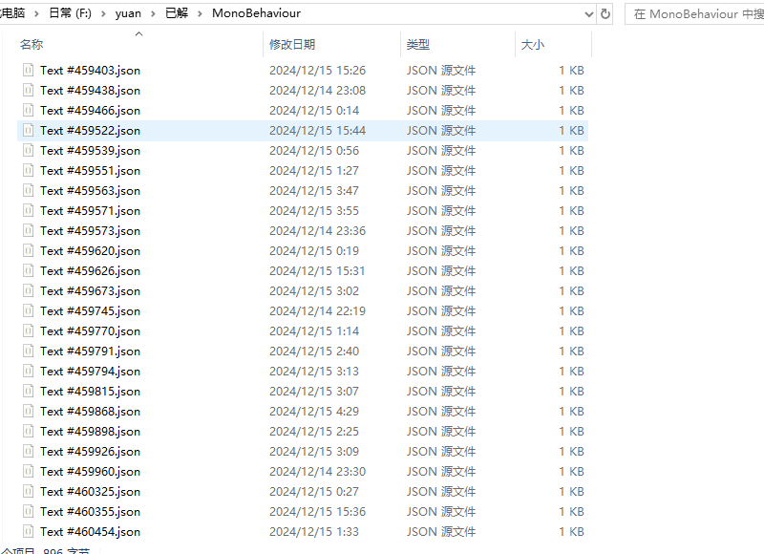Sort files by 修改日期 column header
Image resolution: width=764 pixels, height=554 pixels.
pyautogui.click(x=292, y=45)
